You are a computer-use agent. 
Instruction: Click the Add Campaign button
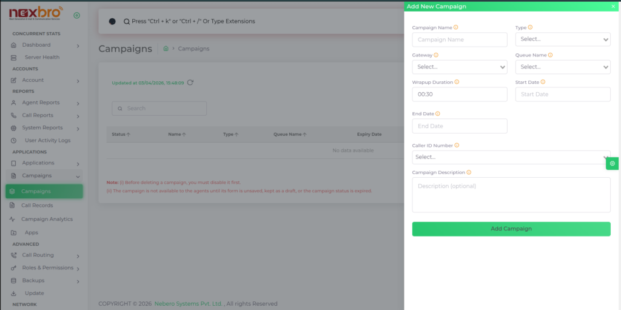[x=511, y=229]
